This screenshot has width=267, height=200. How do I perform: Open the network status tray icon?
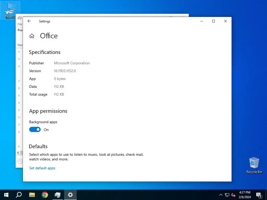pos(227,195)
